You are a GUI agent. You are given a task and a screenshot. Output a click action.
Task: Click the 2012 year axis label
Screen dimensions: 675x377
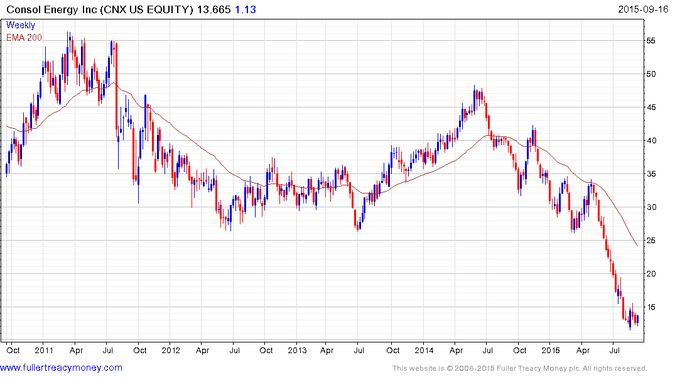[170, 350]
